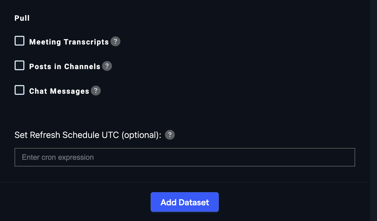Image resolution: width=377 pixels, height=221 pixels.
Task: Open help icon beside Meeting Transcripts
Action: click(115, 42)
